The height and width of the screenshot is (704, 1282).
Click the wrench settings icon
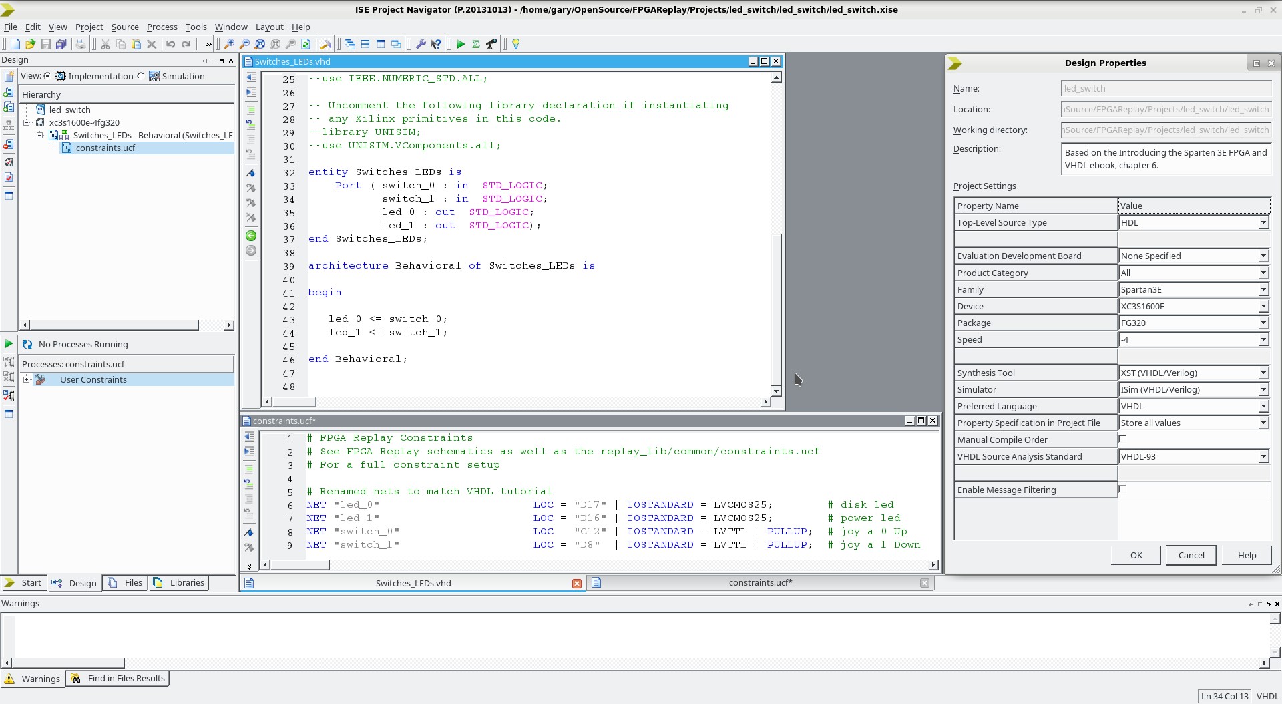(421, 44)
